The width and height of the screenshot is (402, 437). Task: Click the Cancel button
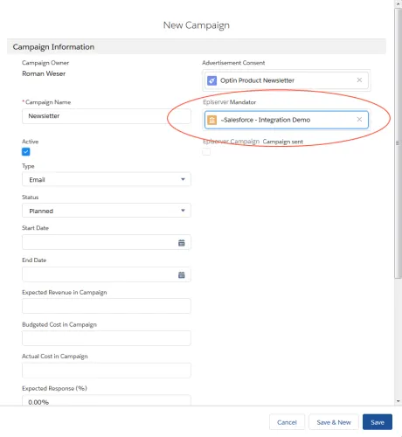[x=287, y=422]
